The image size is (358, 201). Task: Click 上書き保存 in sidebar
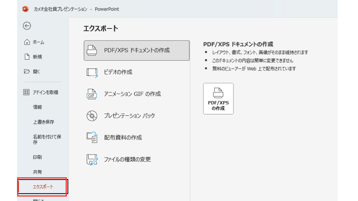[43, 122]
